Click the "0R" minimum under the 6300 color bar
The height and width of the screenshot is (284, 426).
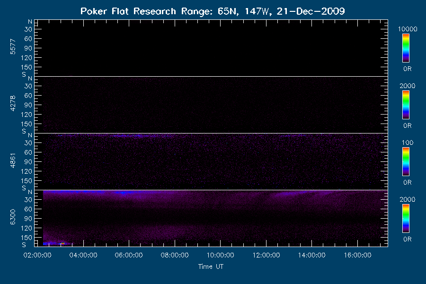click(407, 239)
